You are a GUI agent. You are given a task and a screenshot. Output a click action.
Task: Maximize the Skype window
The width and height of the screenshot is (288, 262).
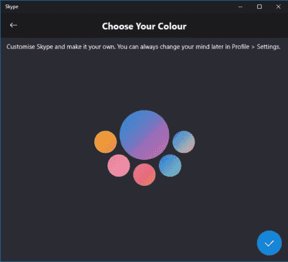tap(259, 7)
